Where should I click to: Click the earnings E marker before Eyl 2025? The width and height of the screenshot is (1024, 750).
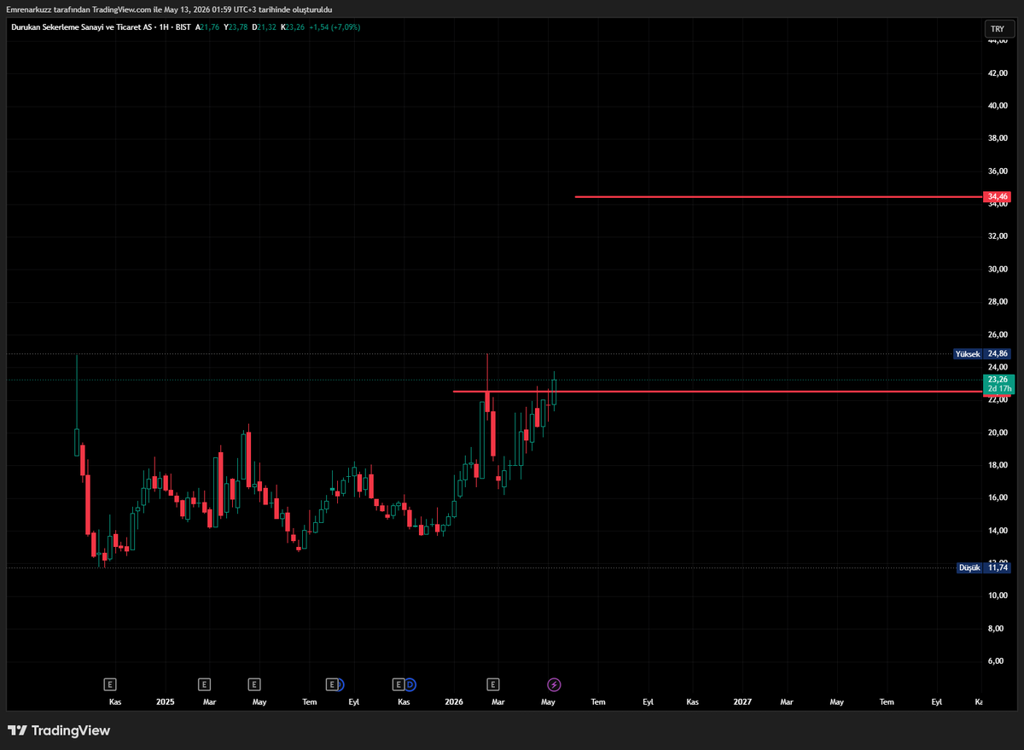[333, 683]
